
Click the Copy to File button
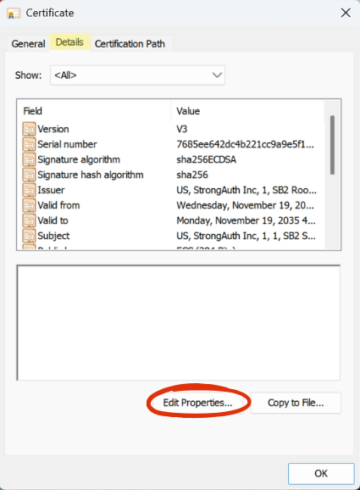(x=296, y=403)
